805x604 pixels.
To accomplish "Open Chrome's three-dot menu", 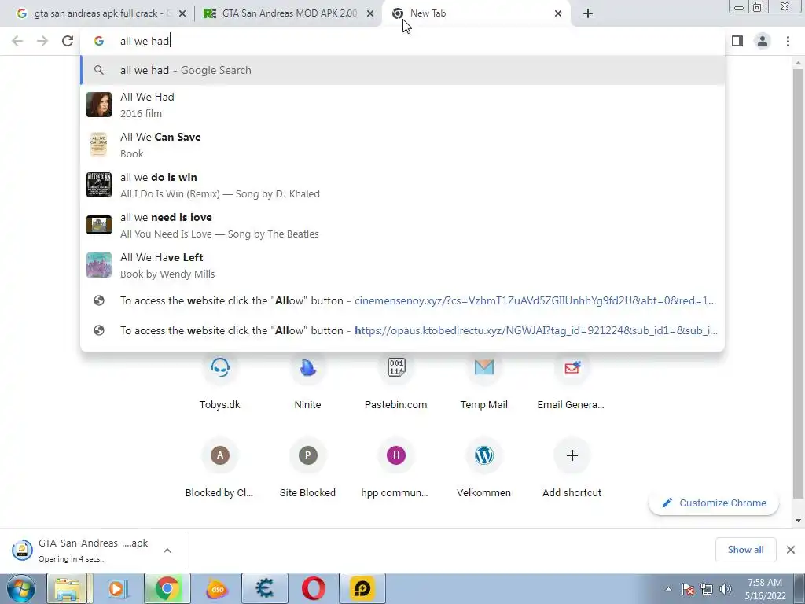I will click(x=788, y=41).
